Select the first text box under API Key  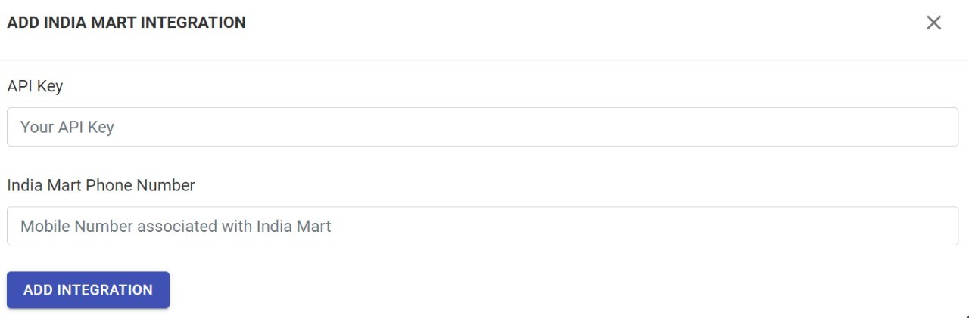pos(482,127)
